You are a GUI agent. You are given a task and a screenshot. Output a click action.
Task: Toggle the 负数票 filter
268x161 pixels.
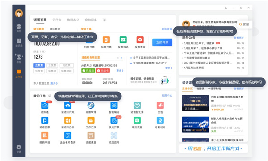pos(66,65)
